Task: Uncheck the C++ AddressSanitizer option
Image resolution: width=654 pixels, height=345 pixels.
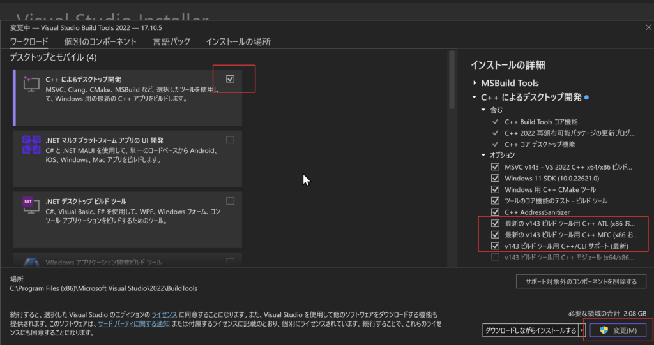Action: (495, 212)
